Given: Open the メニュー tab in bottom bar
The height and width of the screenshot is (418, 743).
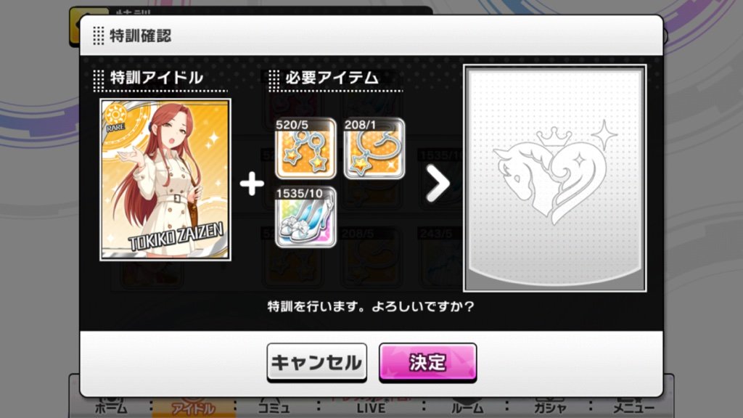Looking at the screenshot, I should (634, 408).
